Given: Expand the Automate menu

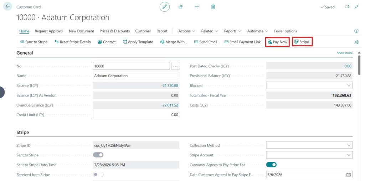Looking at the screenshot, I should pyautogui.click(x=257, y=31).
